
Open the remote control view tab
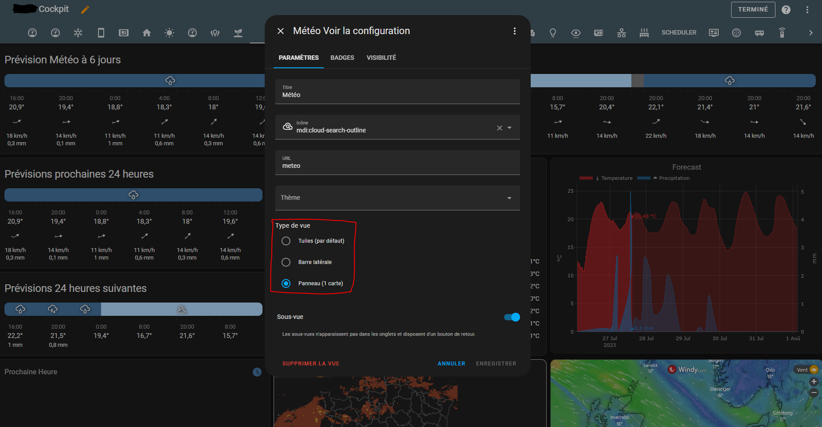[782, 33]
